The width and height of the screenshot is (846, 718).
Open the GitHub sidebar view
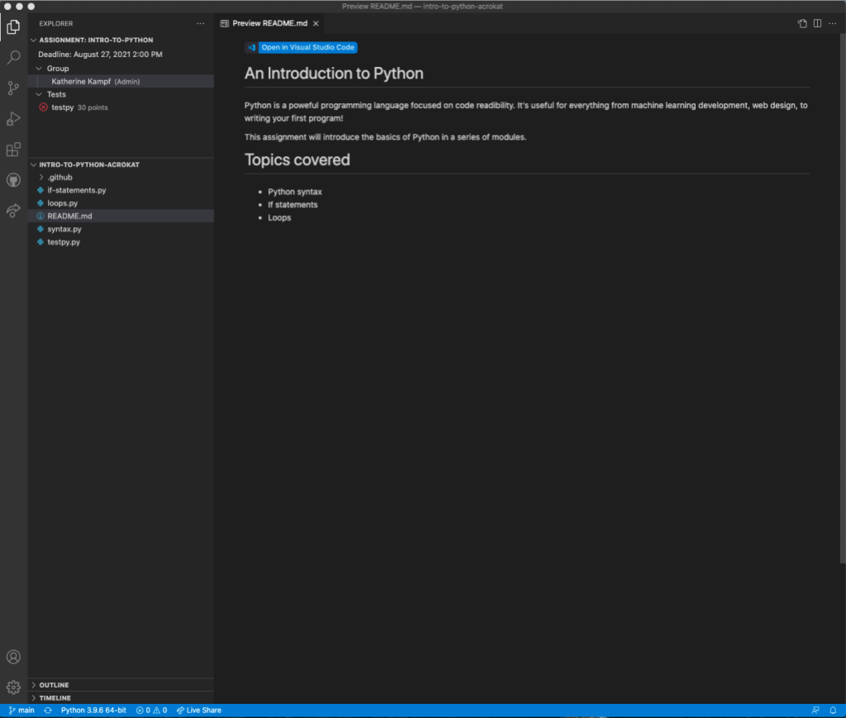coord(12,181)
